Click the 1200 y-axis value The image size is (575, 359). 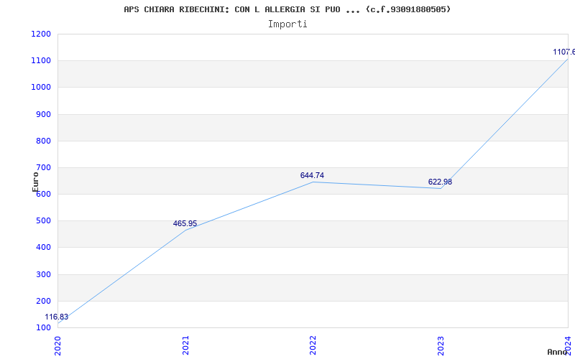pos(41,34)
